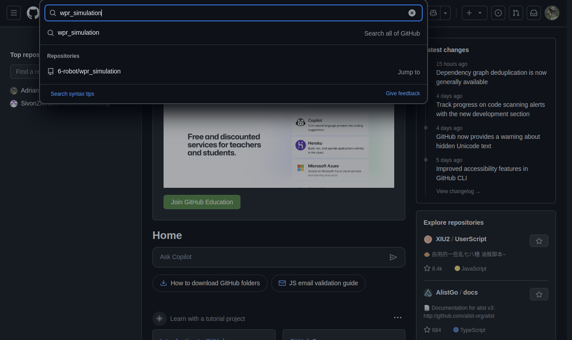The image size is (572, 340).
Task: Open AlistGo / docs repository link
Action: (457, 292)
